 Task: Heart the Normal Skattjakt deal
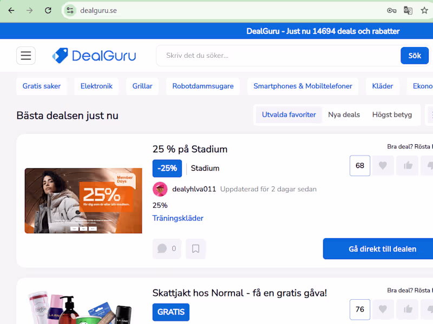[383, 309]
